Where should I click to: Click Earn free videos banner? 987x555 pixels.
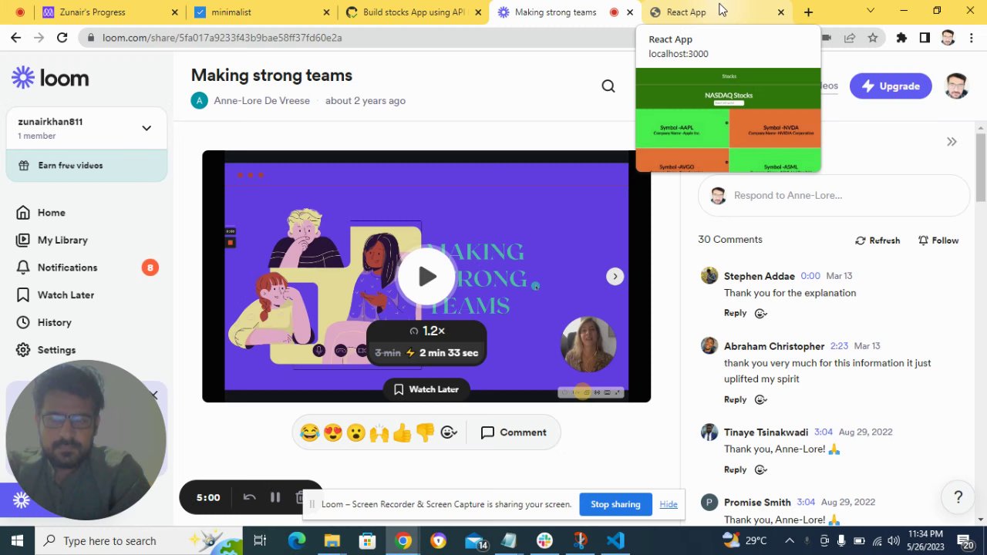tap(86, 165)
